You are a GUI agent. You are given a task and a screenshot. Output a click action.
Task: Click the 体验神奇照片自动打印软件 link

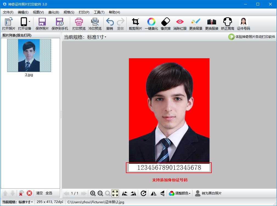[251, 37]
